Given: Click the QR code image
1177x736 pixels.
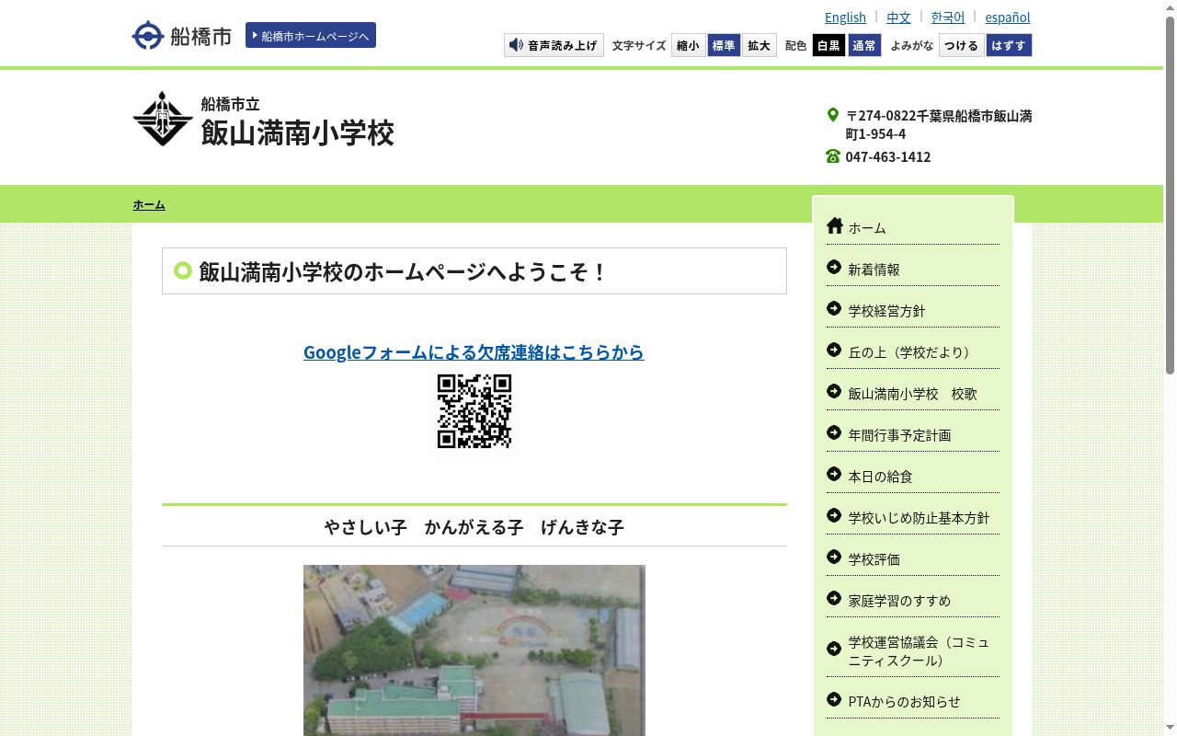Looking at the screenshot, I should [x=474, y=411].
